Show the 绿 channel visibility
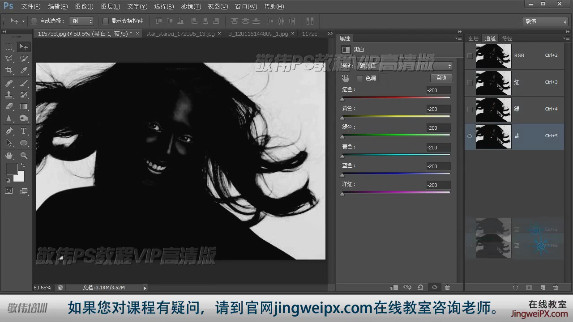 click(x=470, y=109)
